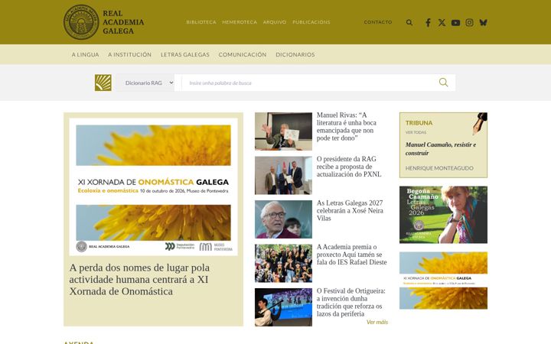The image size is (551, 344).
Task: Read 'A perda dos nomes de lugar' headline
Action: pos(139,280)
